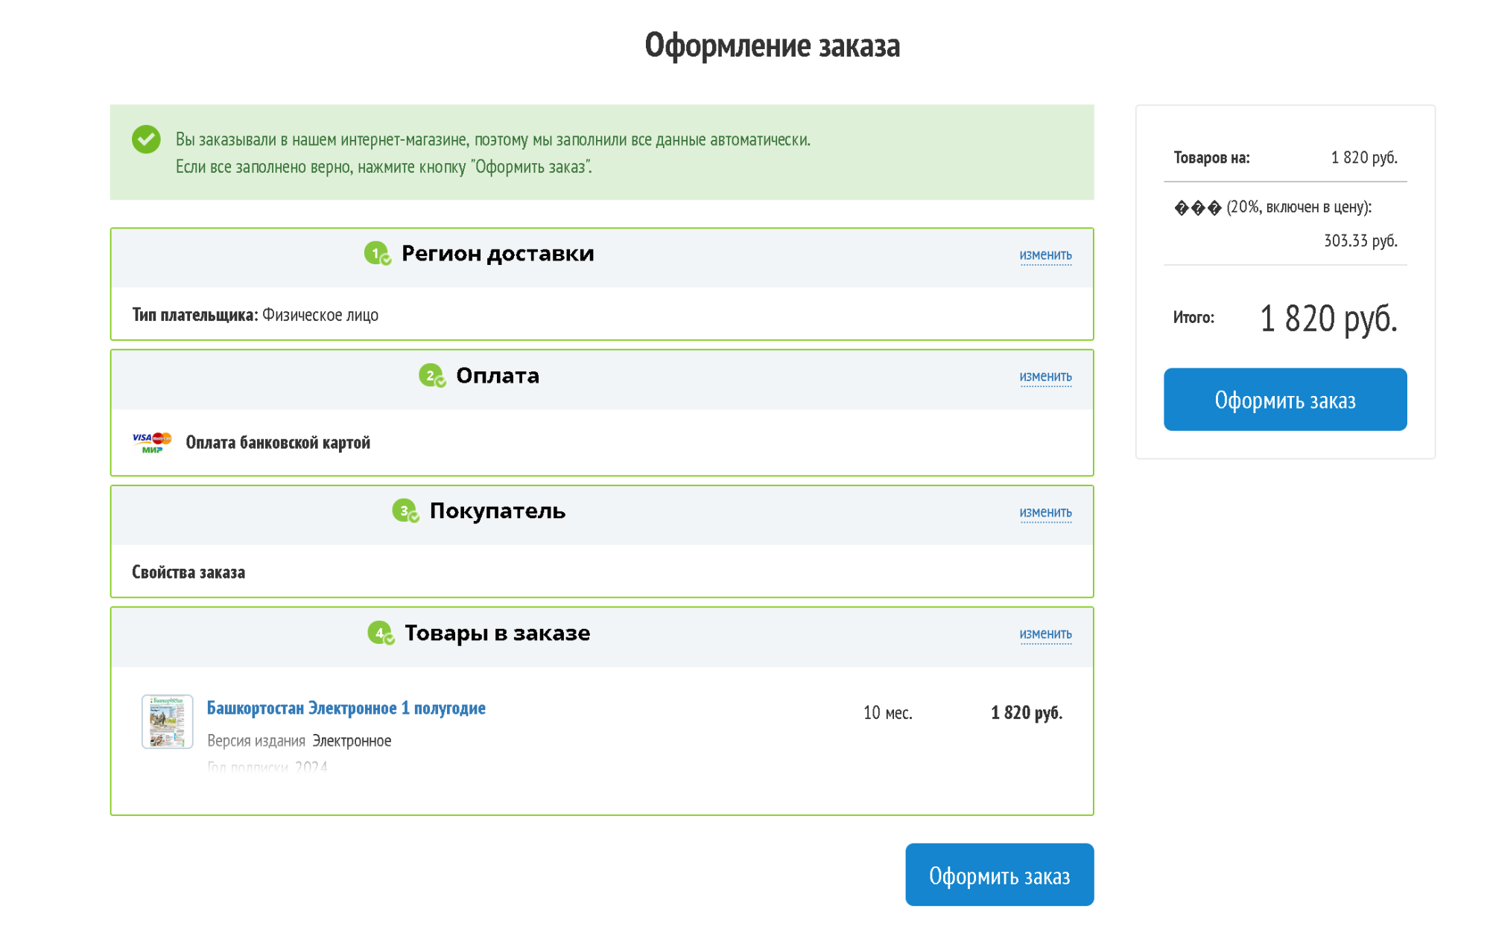This screenshot has width=1490, height=932.
Task: Open the Башкортостан Электронное 1 полугодие product link
Action: [x=346, y=708]
